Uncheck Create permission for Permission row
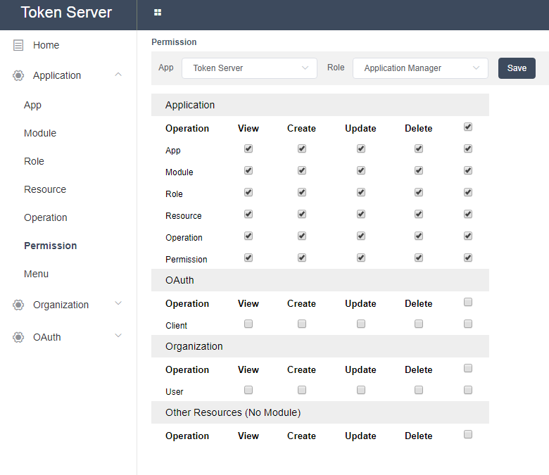The width and height of the screenshot is (549, 475). pos(302,258)
